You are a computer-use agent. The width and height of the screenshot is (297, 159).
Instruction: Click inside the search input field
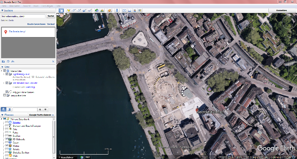pos(22,16)
